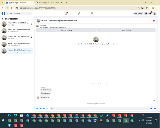Open Microsoft Store from the taskbar

(21, 115)
